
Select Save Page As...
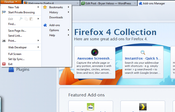17,31
